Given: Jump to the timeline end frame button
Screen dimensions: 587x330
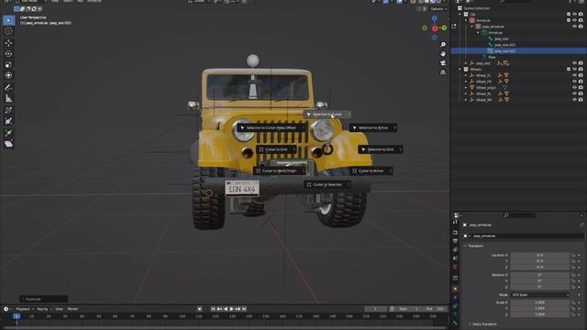Looking at the screenshot, I should pos(244,309).
